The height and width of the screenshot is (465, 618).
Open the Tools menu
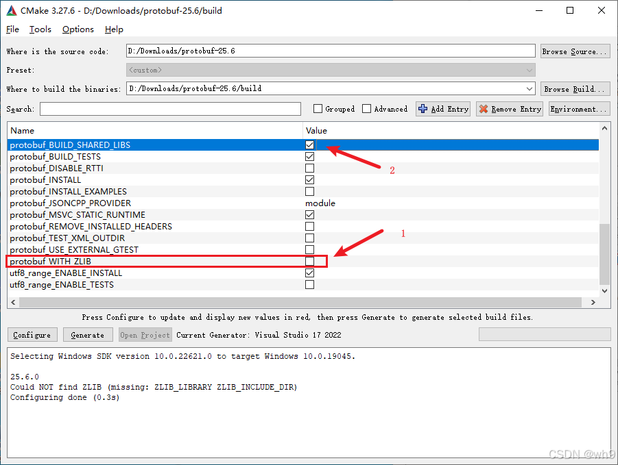[x=40, y=29]
